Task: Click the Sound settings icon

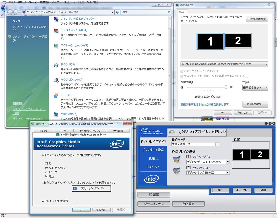Action: coord(56,65)
